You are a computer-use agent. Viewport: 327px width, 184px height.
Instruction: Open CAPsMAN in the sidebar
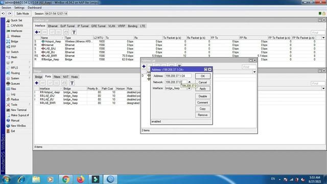coord(17,26)
